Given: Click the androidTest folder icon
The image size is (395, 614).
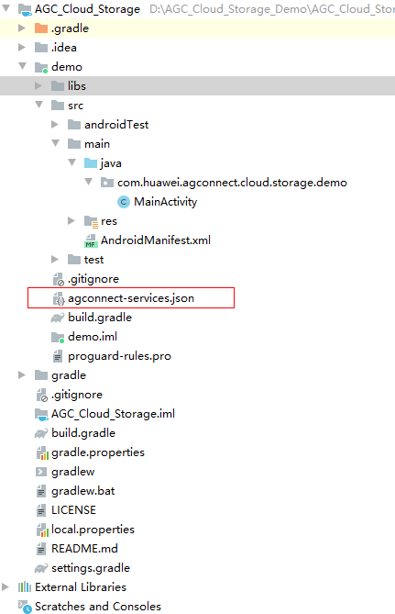Looking at the screenshot, I should tap(74, 125).
